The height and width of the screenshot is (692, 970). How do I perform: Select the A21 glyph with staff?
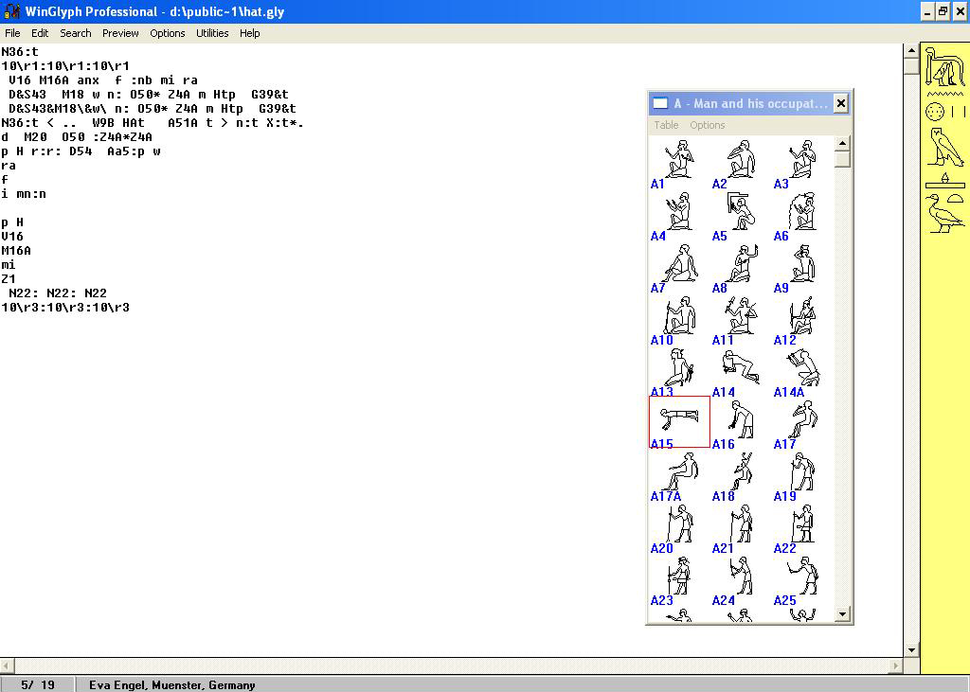[740, 523]
